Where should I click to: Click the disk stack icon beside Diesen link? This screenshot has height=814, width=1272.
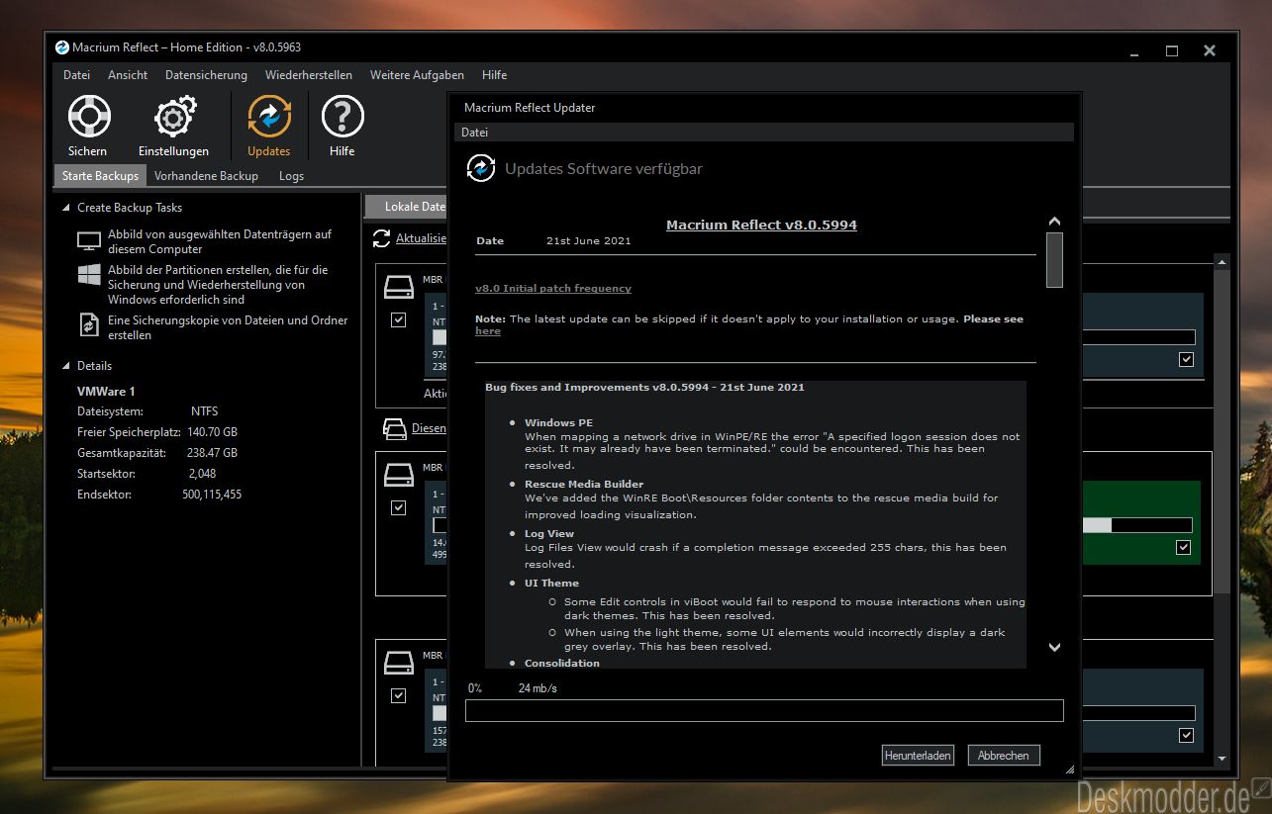394,429
